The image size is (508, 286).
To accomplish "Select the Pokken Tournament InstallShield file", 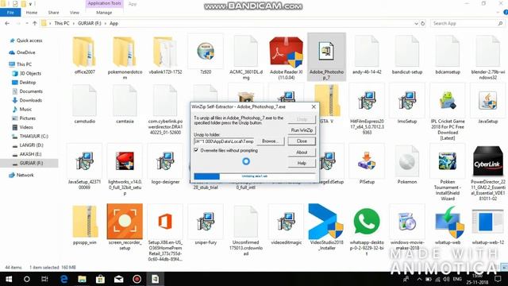I will [448, 173].
